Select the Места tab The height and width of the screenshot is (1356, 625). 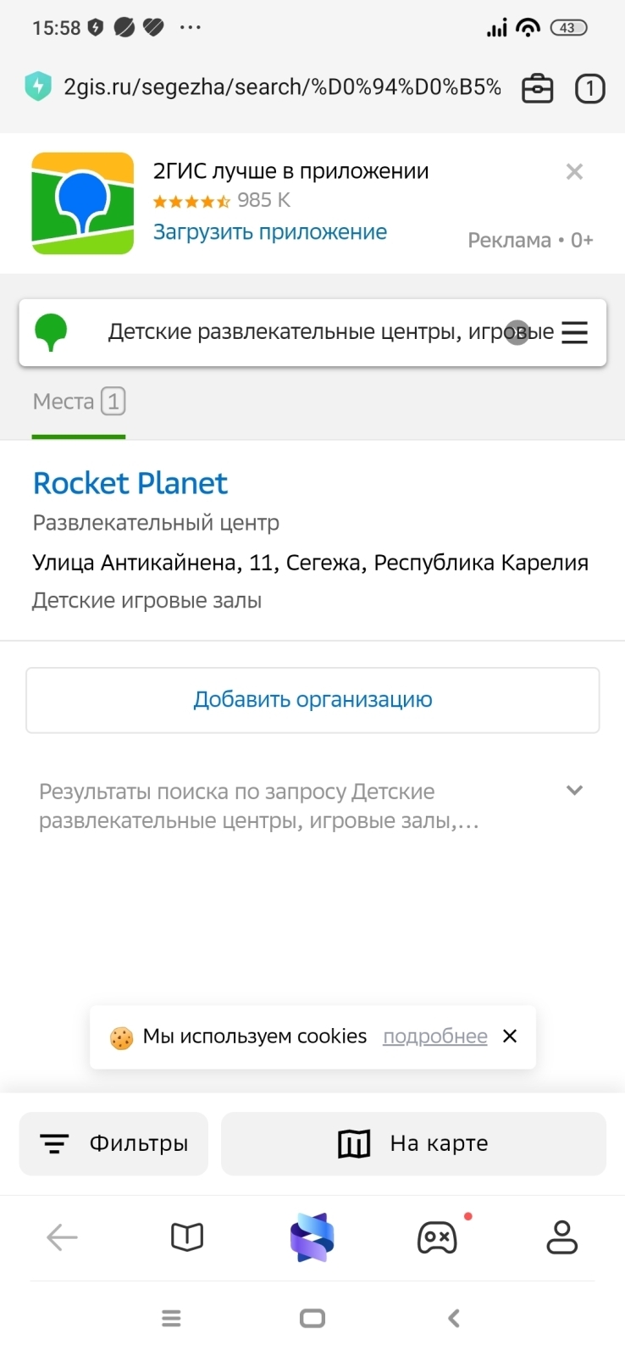78,402
